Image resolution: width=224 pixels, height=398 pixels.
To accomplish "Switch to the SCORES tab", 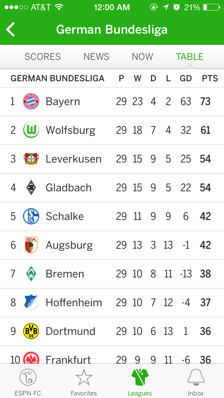I will [43, 57].
